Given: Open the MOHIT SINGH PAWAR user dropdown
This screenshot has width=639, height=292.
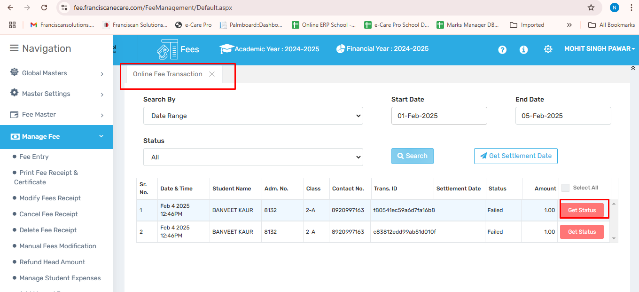Looking at the screenshot, I should coord(600,49).
